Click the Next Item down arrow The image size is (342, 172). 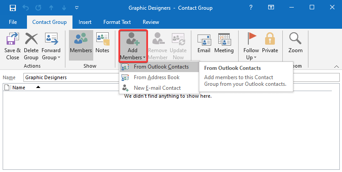(x=64, y=8)
